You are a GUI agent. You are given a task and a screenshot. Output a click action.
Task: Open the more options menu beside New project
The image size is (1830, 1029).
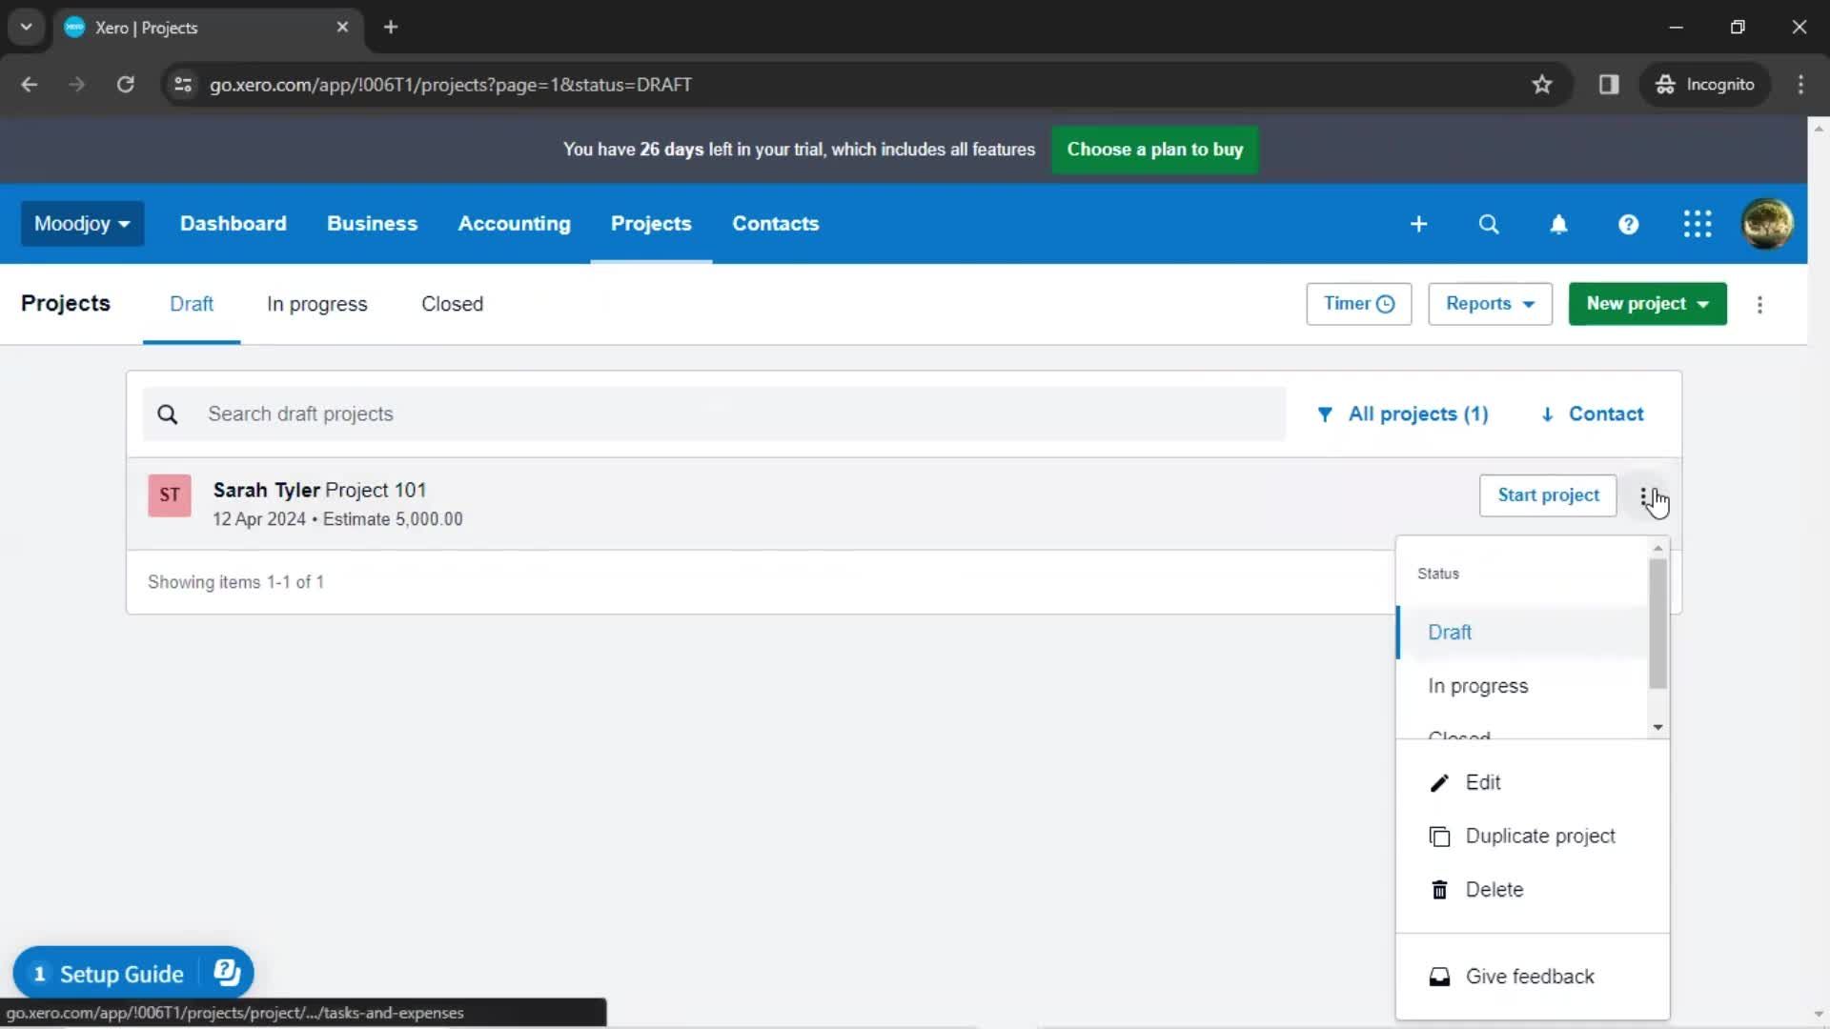coord(1759,304)
